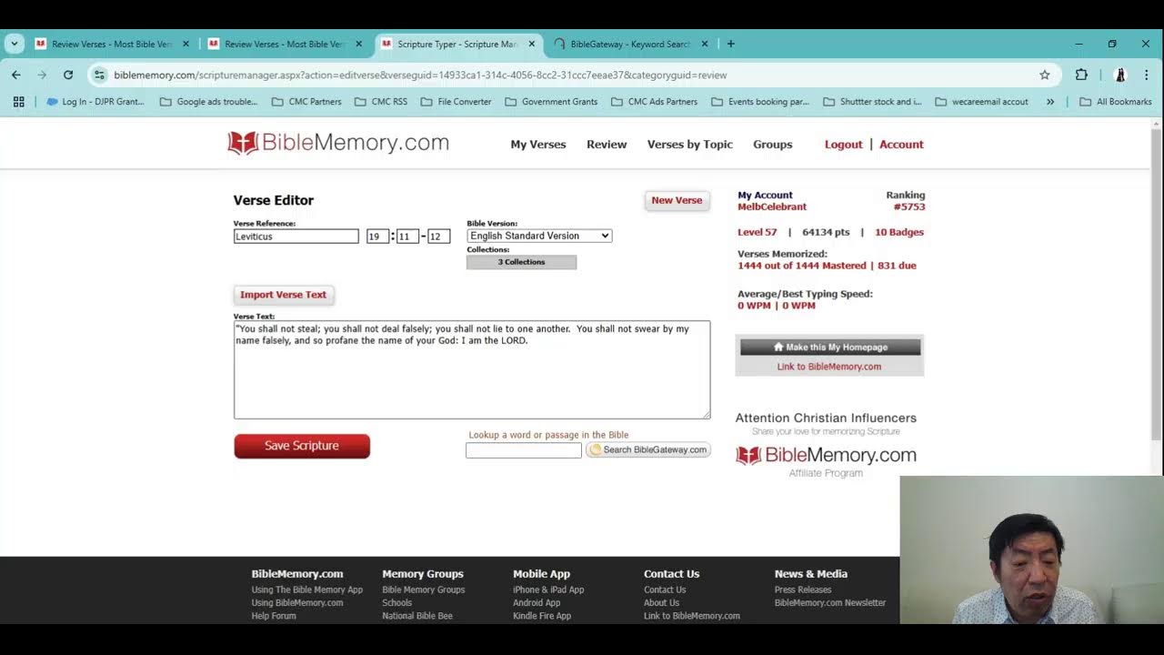1164x655 pixels.
Task: Open Verses by Topic
Action: click(x=690, y=145)
